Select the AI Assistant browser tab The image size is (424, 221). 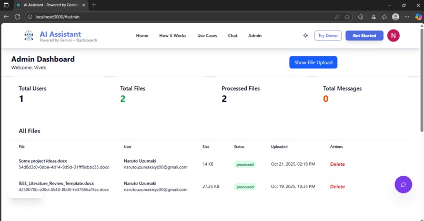click(51, 5)
